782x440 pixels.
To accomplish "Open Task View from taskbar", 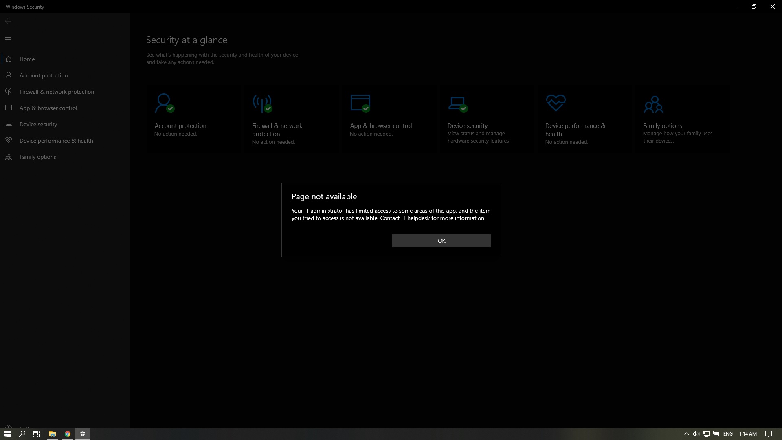I will click(x=37, y=434).
